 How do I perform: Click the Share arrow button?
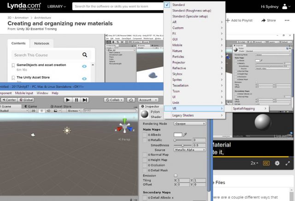pos(268,20)
